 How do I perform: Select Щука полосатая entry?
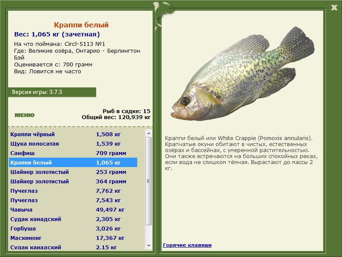pyautogui.click(x=73, y=143)
